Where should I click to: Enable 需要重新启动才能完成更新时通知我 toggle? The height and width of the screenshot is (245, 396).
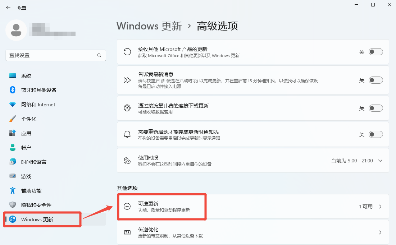click(x=375, y=134)
